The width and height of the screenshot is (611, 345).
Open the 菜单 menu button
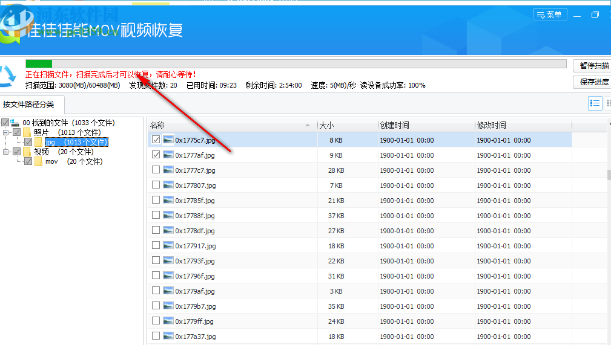550,15
